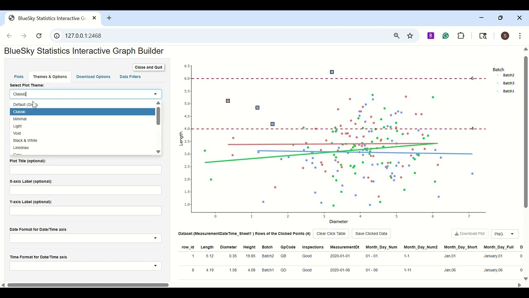529x298 pixels.
Task: Reload the page with the refresh icon
Action: pos(39,36)
